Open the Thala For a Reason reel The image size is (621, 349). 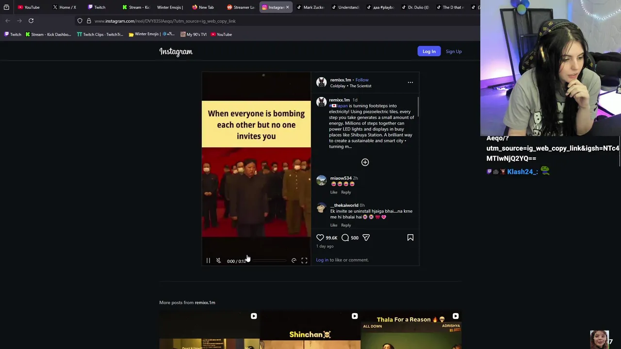411,330
